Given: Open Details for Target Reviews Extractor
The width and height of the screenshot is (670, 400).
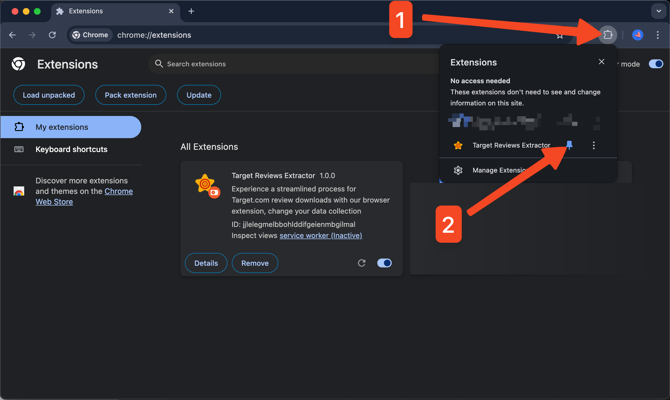Looking at the screenshot, I should pyautogui.click(x=206, y=263).
